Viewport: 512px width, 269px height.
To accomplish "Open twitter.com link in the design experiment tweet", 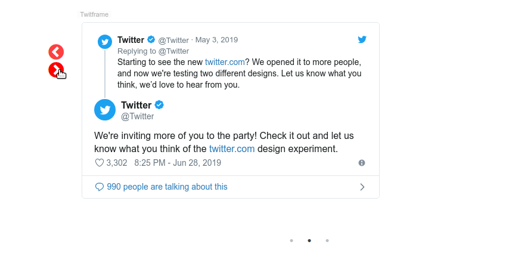I will coord(232,149).
